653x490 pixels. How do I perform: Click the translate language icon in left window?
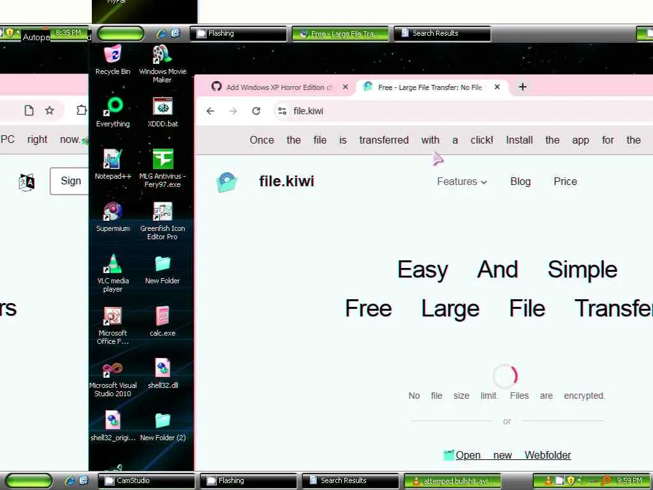coord(27,182)
